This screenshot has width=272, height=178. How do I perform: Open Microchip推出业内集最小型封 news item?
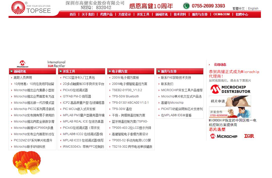coord(34,90)
